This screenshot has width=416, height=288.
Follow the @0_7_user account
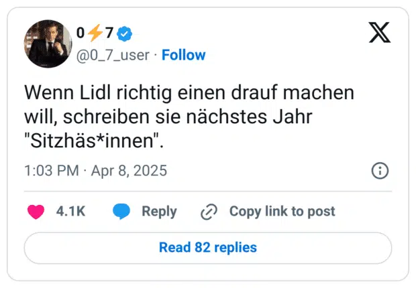(x=184, y=55)
